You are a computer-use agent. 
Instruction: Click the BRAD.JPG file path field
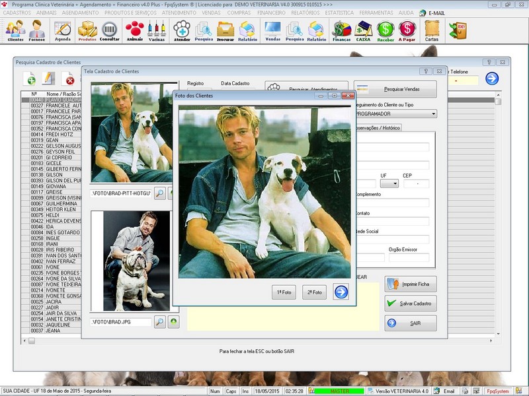point(120,321)
